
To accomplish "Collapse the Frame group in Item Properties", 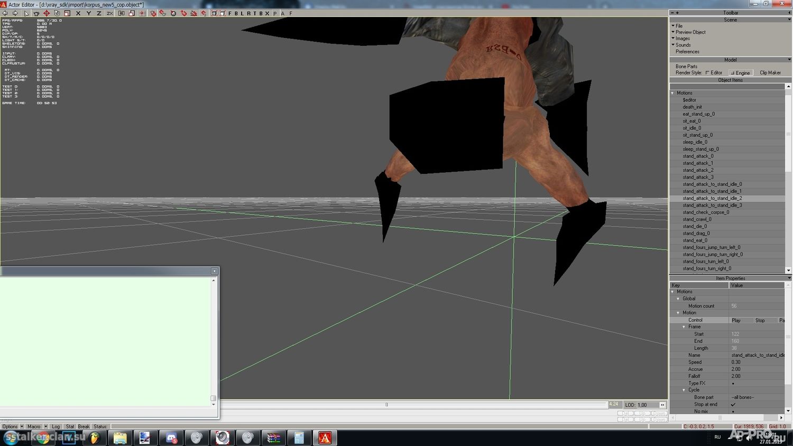I will point(684,327).
